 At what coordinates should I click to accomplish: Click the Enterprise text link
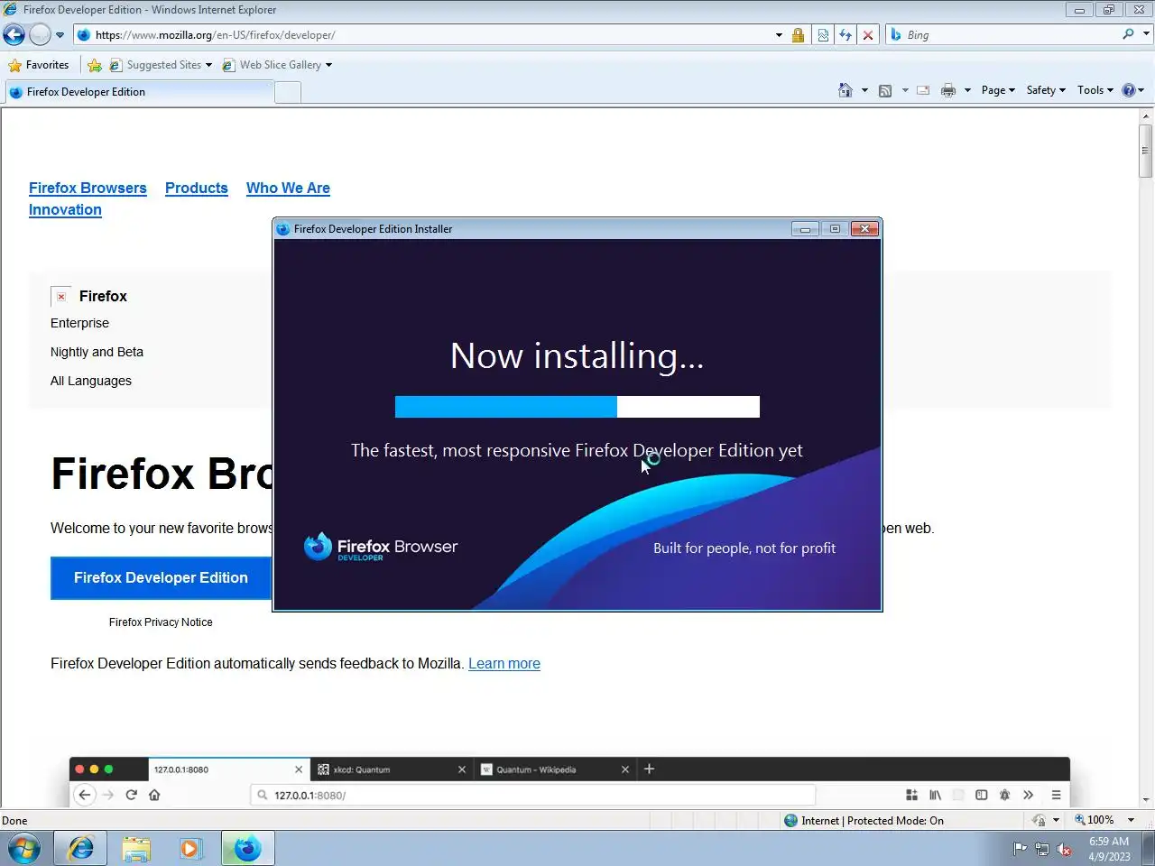79,323
